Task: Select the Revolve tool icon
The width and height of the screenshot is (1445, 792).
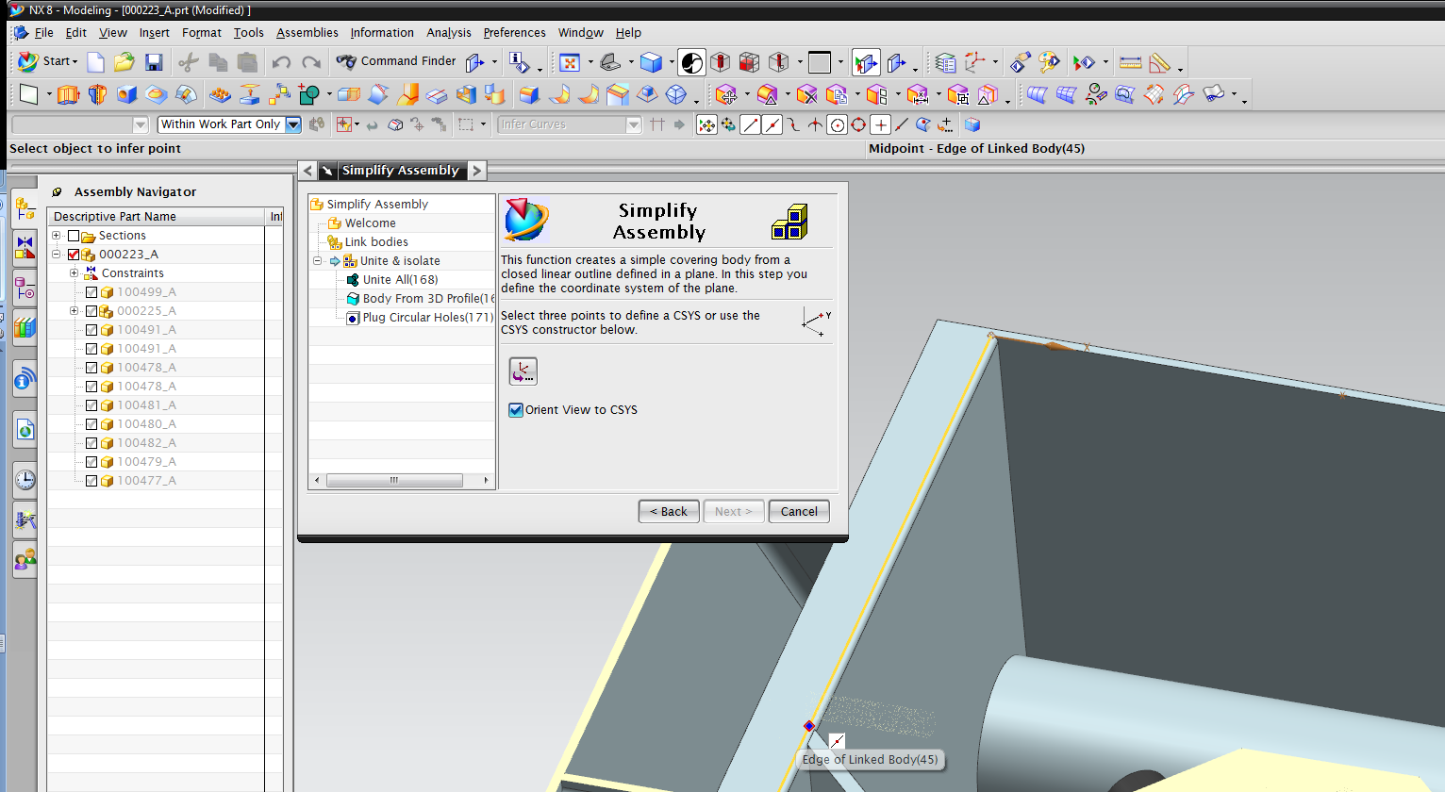Action: [97, 94]
